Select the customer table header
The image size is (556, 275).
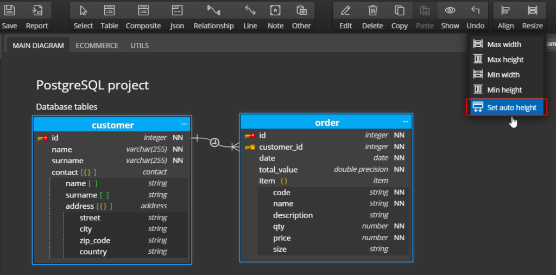click(x=112, y=124)
